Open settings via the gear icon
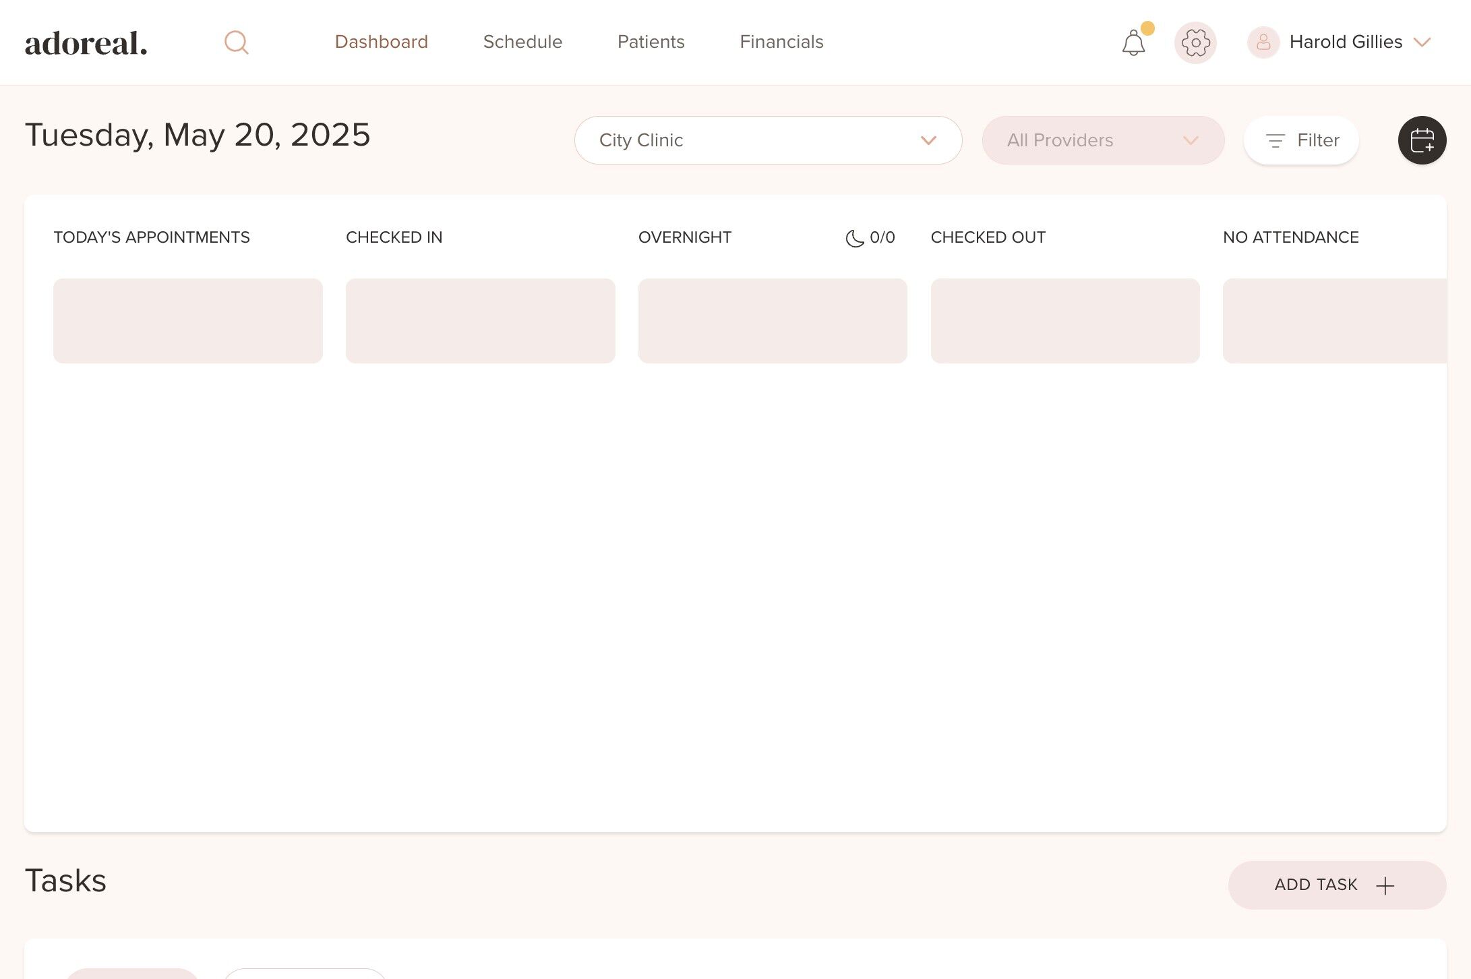1471x979 pixels. 1195,42
